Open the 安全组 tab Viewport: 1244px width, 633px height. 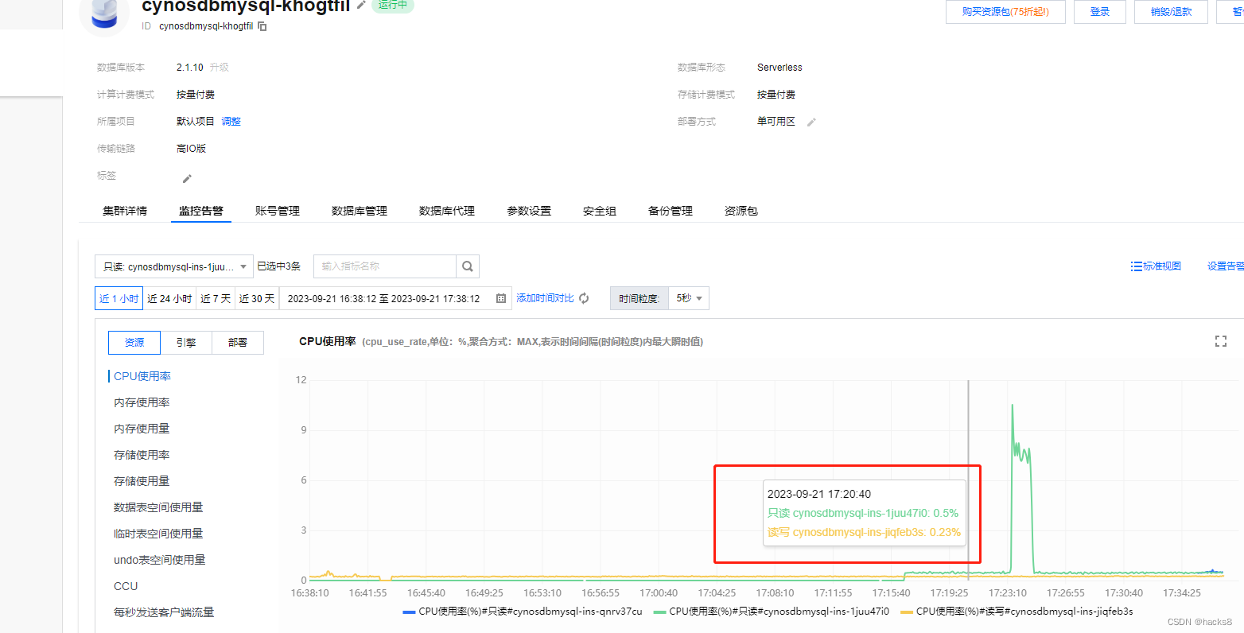click(600, 211)
